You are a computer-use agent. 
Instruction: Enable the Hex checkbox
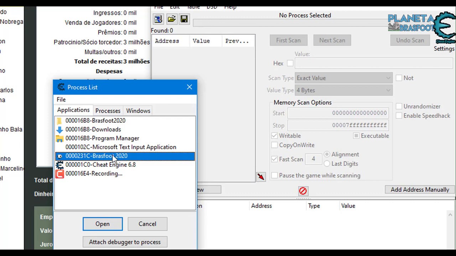pos(290,63)
